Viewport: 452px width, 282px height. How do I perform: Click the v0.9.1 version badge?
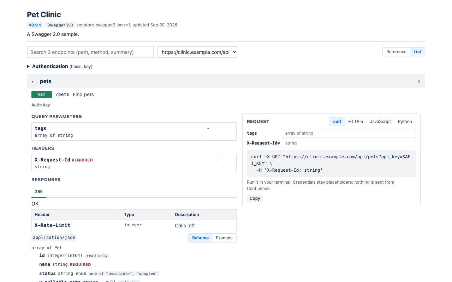pos(35,25)
